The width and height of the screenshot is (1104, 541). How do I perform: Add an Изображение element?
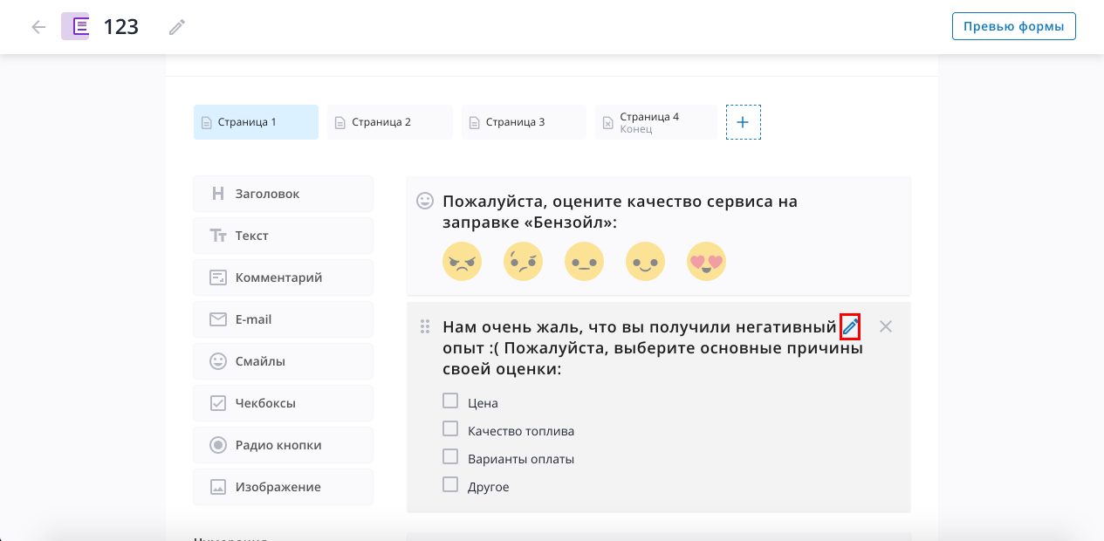point(283,487)
